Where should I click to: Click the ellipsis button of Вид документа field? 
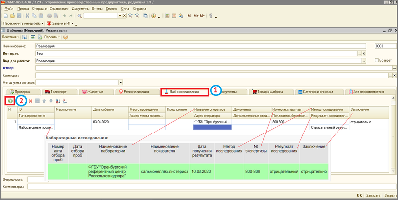(x=364, y=61)
